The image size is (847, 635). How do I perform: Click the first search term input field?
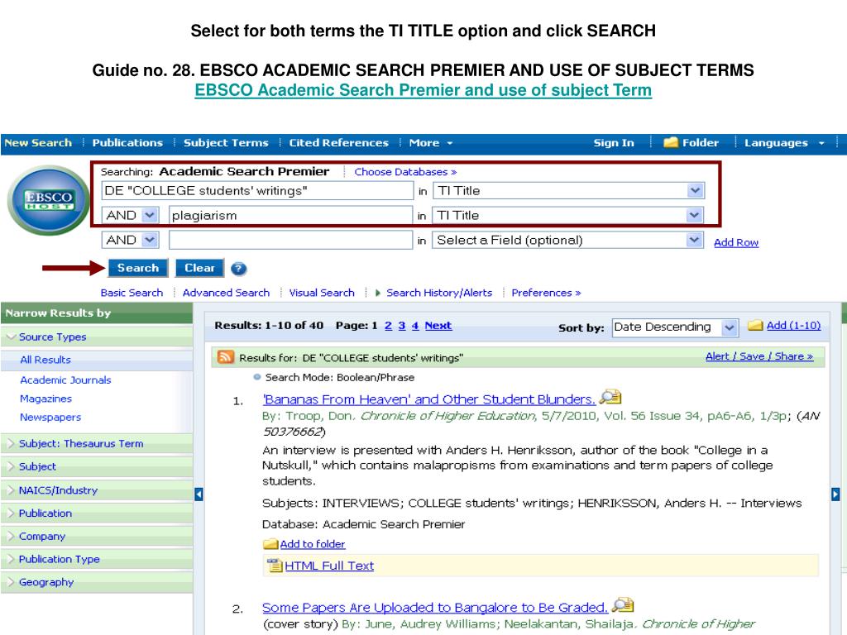point(258,191)
